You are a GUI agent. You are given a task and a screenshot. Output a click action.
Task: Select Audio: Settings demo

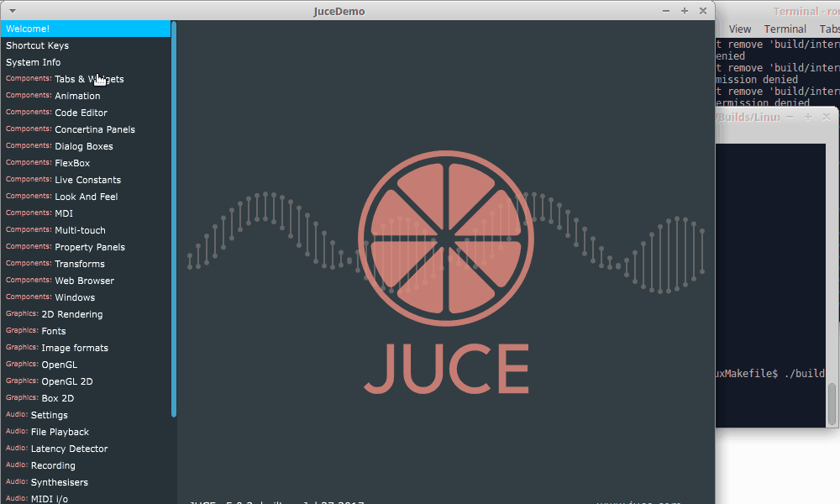pos(86,415)
